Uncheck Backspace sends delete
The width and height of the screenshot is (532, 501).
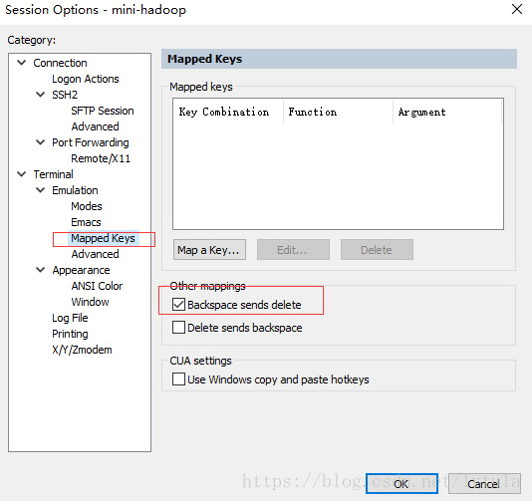coord(178,305)
